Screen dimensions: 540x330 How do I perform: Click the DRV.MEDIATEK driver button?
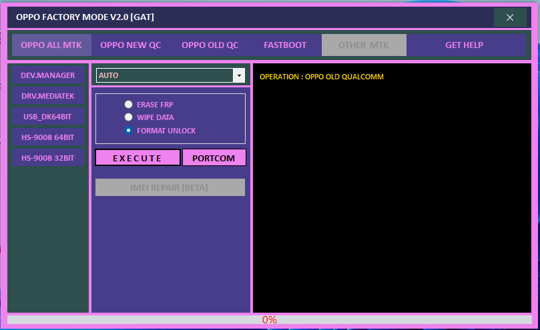coord(48,96)
